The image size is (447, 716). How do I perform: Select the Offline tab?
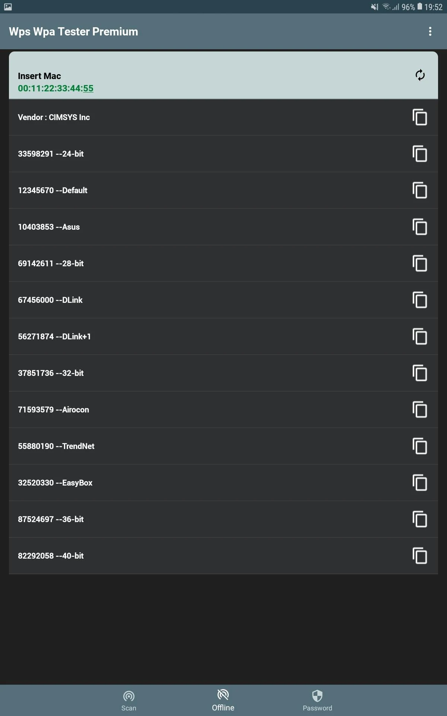[x=223, y=700]
